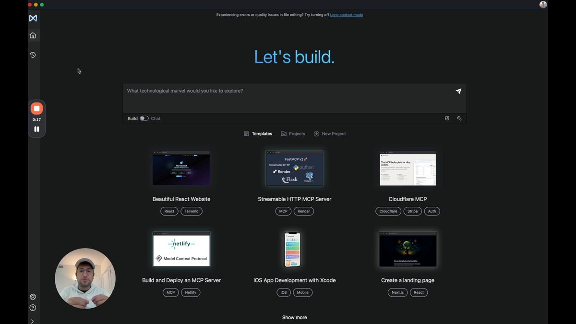The image size is (576, 324).
Task: Click Show more templates
Action: [x=295, y=318]
